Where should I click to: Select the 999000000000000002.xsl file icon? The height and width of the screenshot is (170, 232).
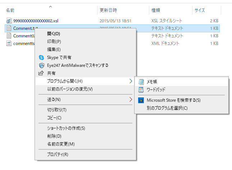pos(9,21)
